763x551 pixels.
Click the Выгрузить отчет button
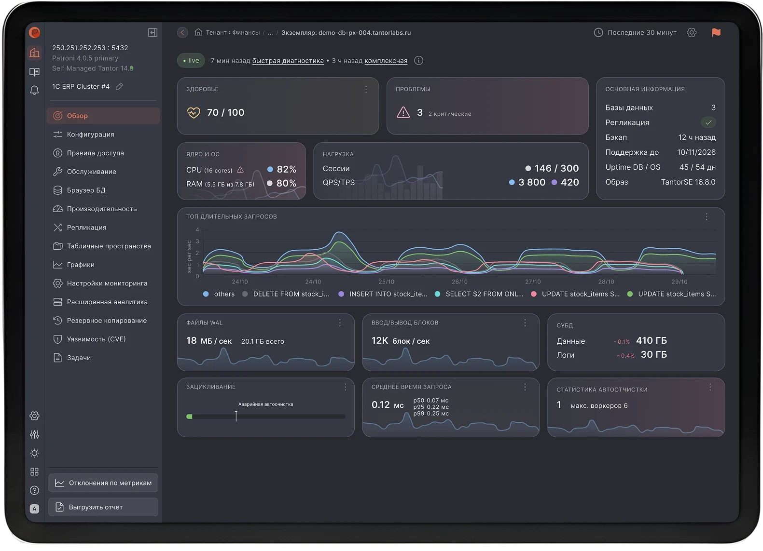click(103, 507)
